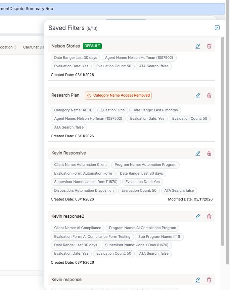Viewport: 230px width, 290px height.
Task: Select the Dispute Summary Rep tab
Action: tap(27, 9)
